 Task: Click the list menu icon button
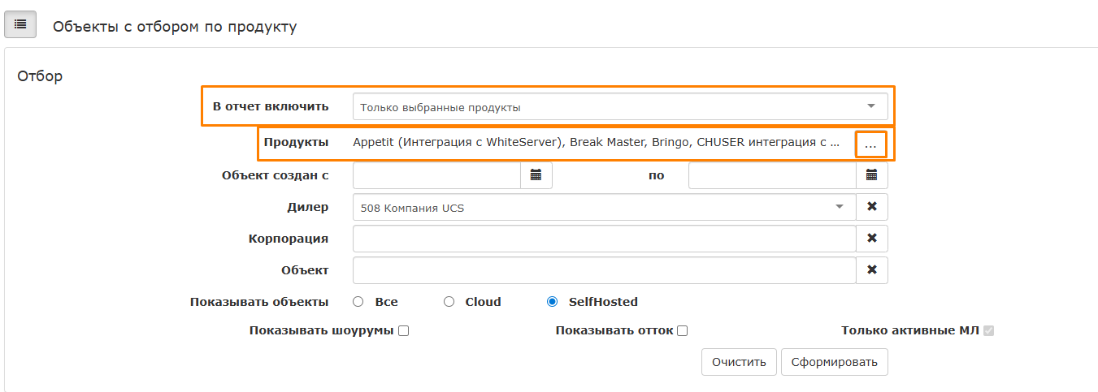coord(20,25)
